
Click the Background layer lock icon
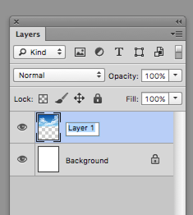(155, 159)
